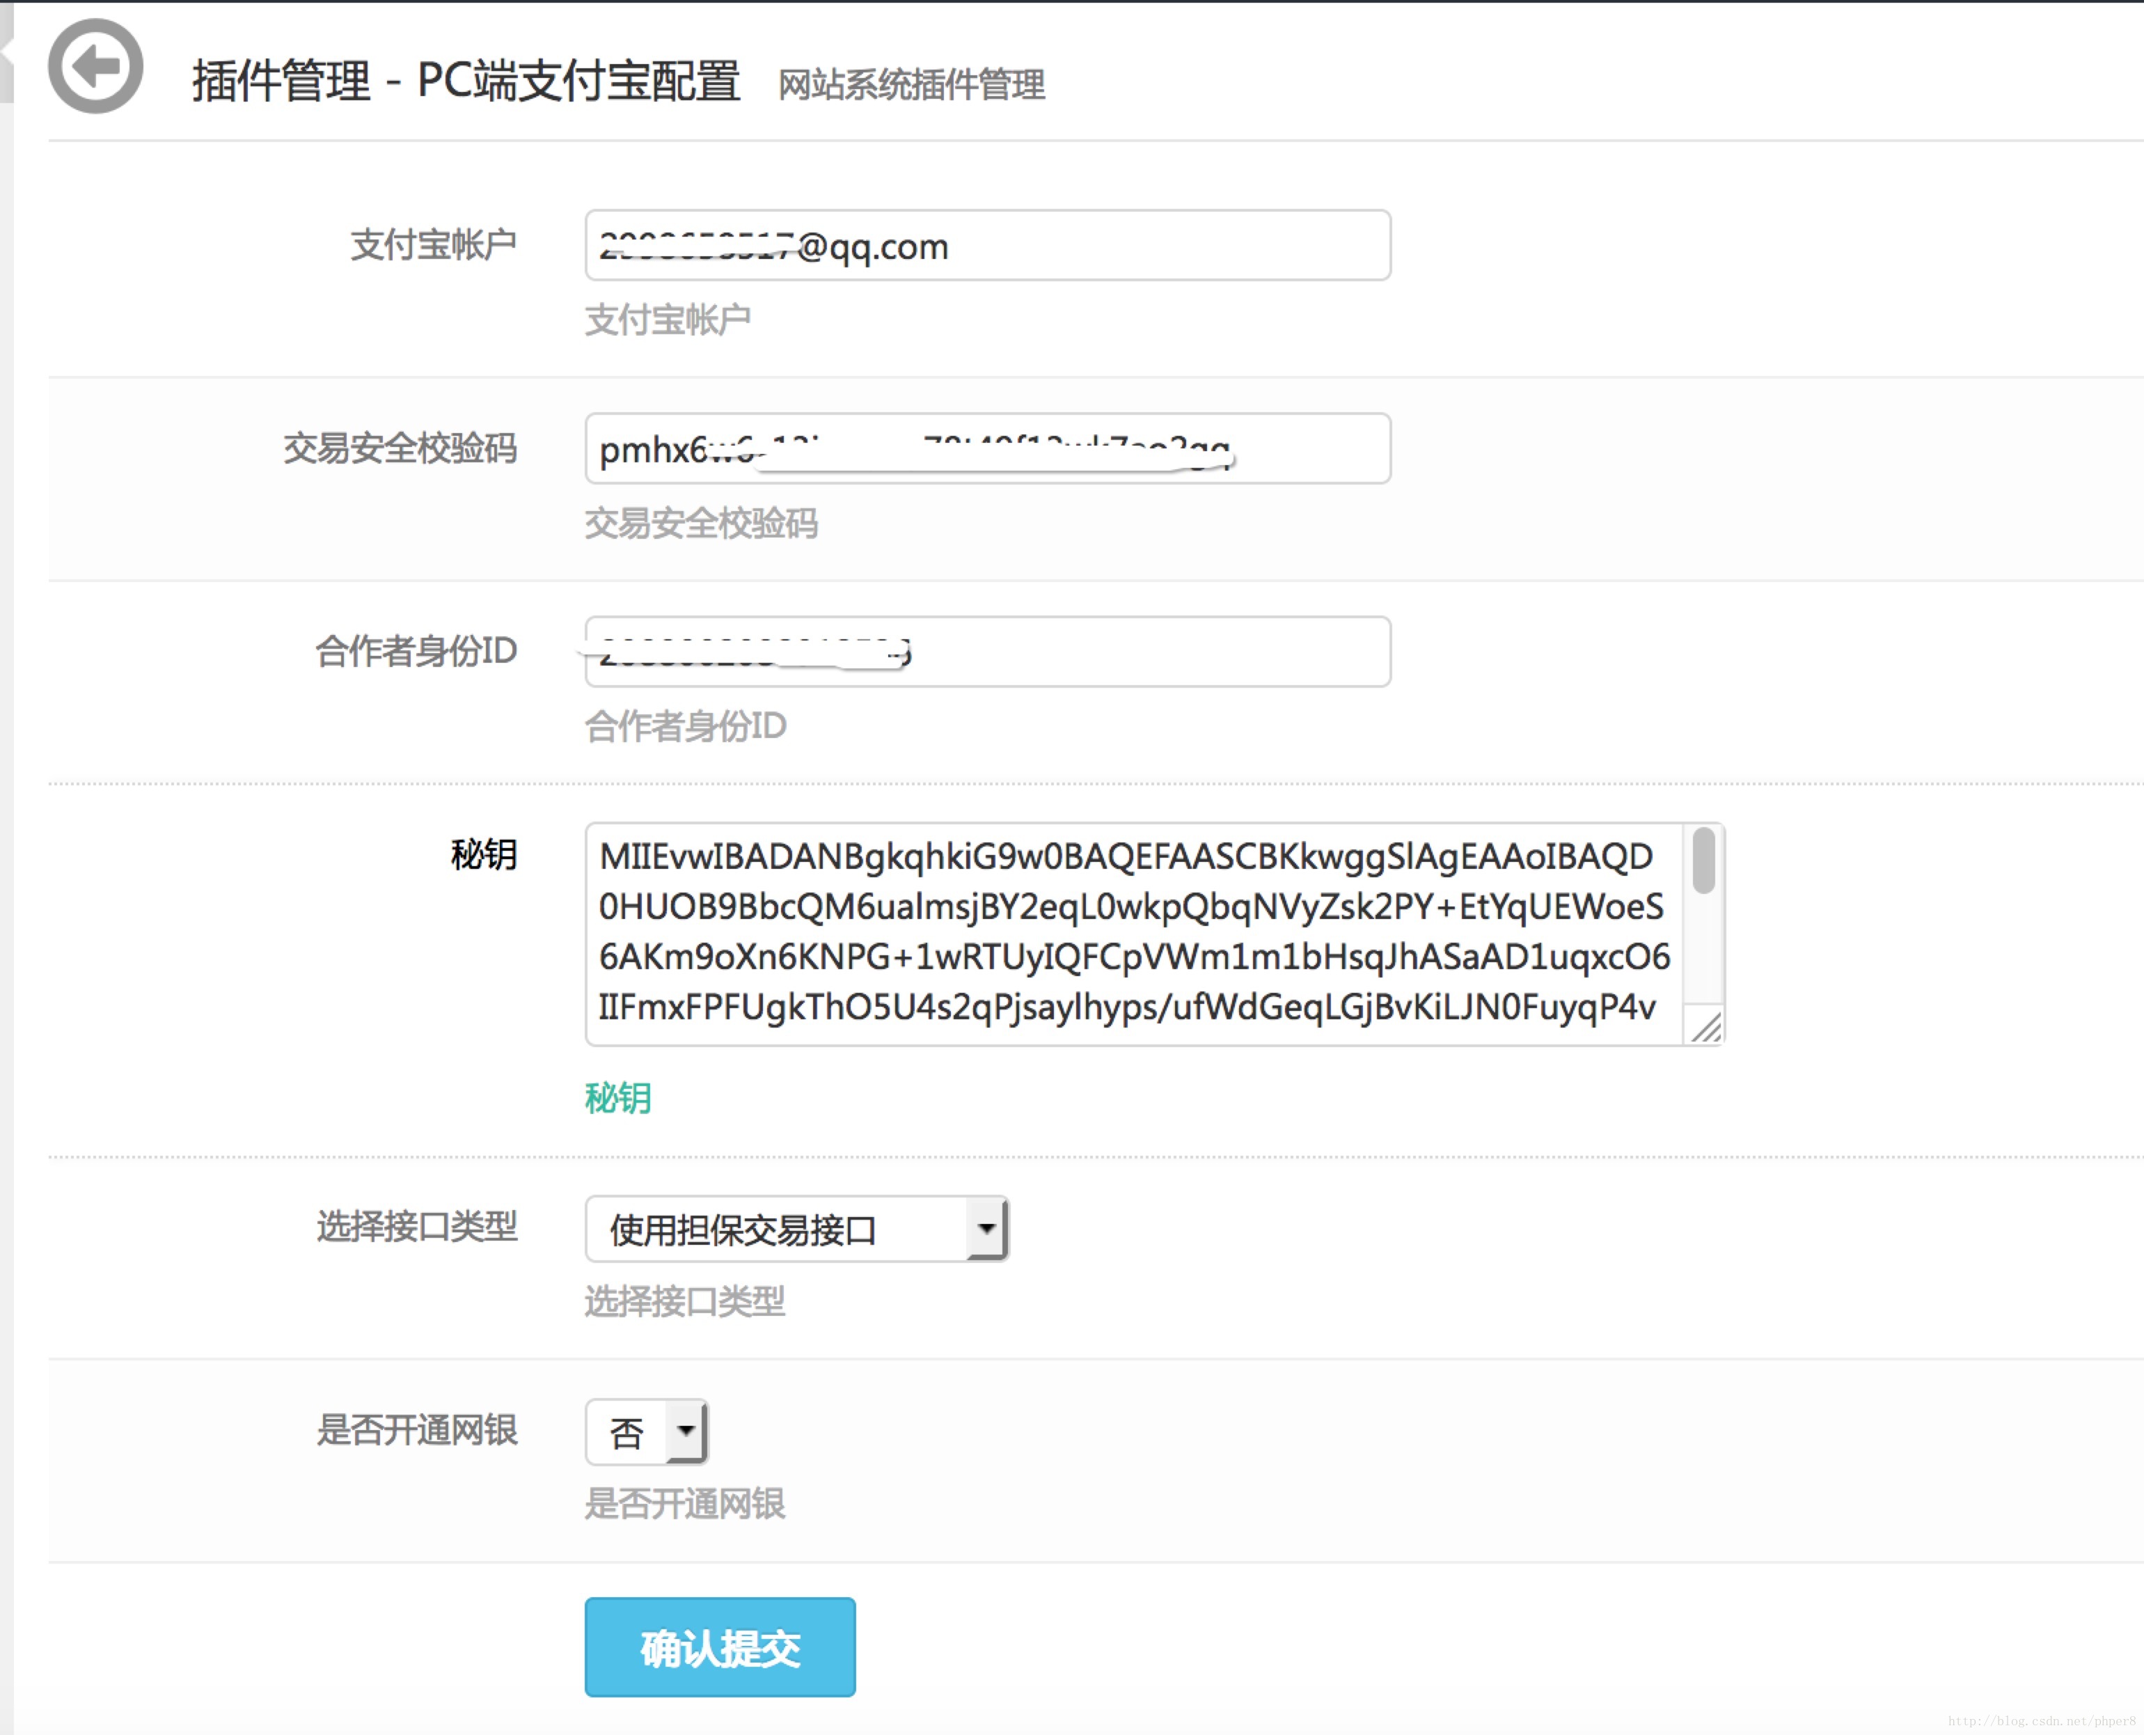
Task: Click the gray 支付宝帐户 help text
Action: click(668, 320)
